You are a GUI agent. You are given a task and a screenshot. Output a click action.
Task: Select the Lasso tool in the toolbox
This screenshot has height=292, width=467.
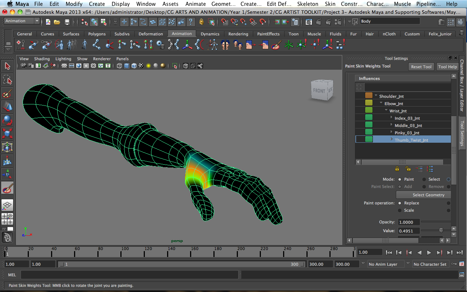click(7, 80)
